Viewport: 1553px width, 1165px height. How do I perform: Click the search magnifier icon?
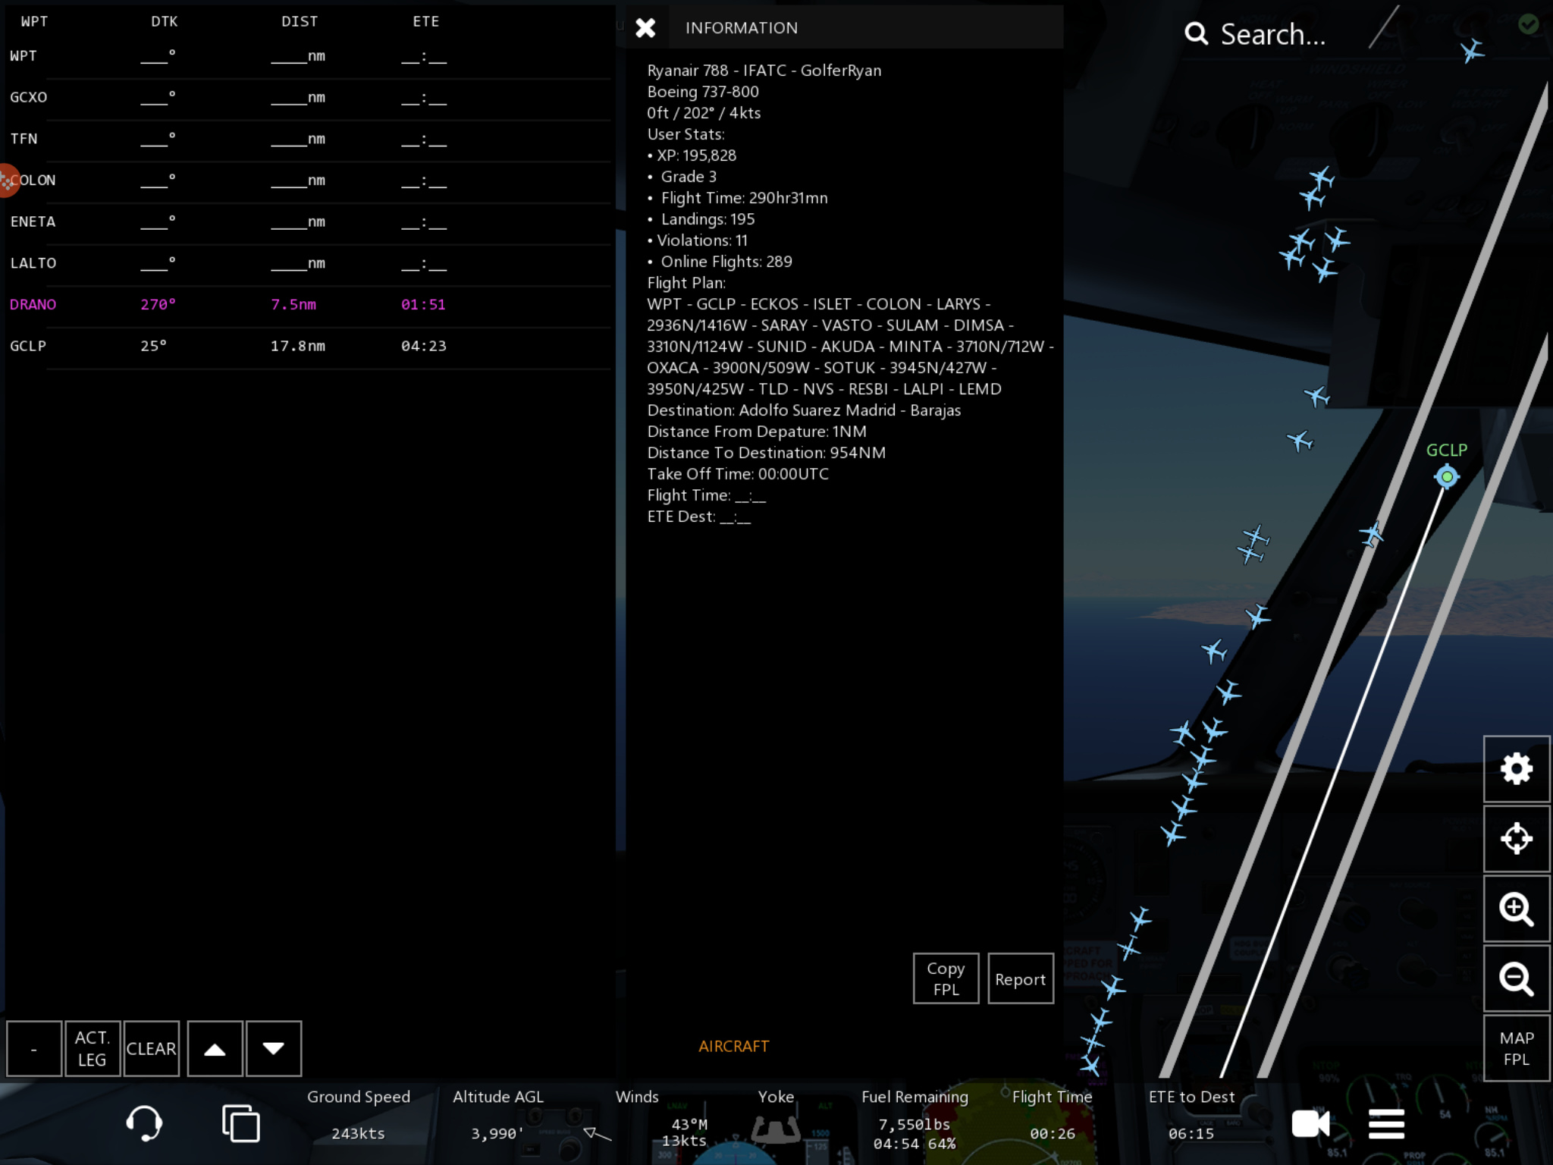pos(1197,33)
